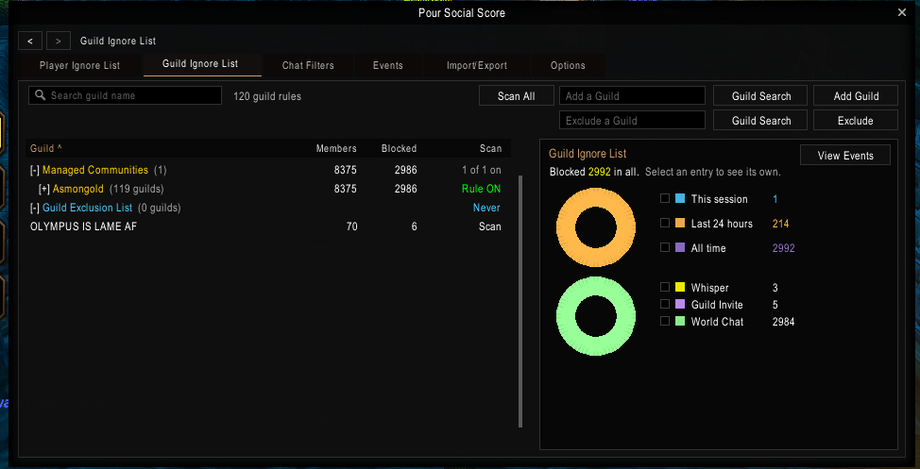Image resolution: width=920 pixels, height=469 pixels.
Task: Click the purple All time swatch
Action: click(x=680, y=247)
